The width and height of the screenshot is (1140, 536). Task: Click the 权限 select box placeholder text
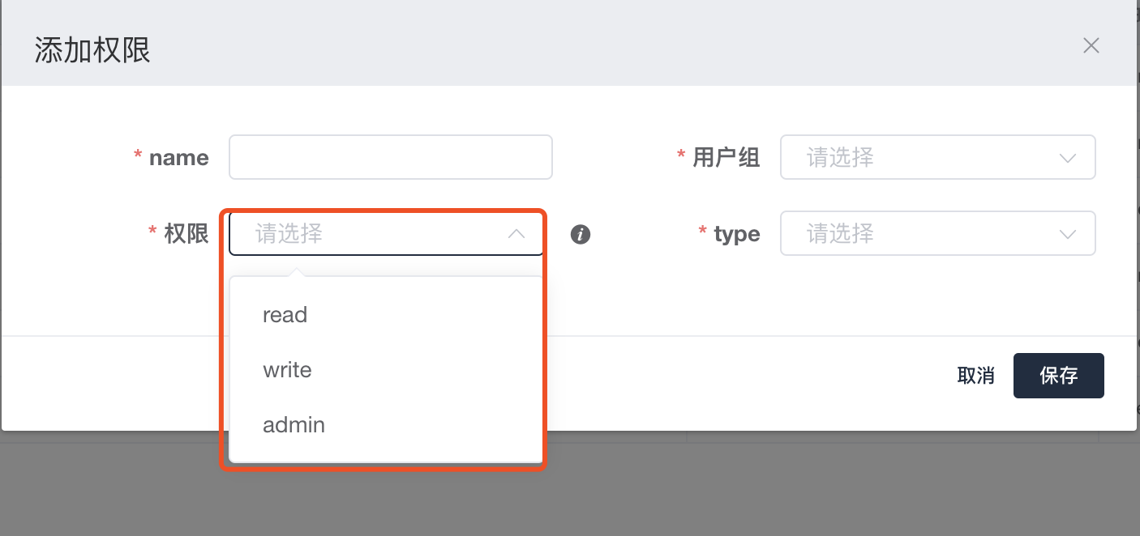tap(289, 234)
